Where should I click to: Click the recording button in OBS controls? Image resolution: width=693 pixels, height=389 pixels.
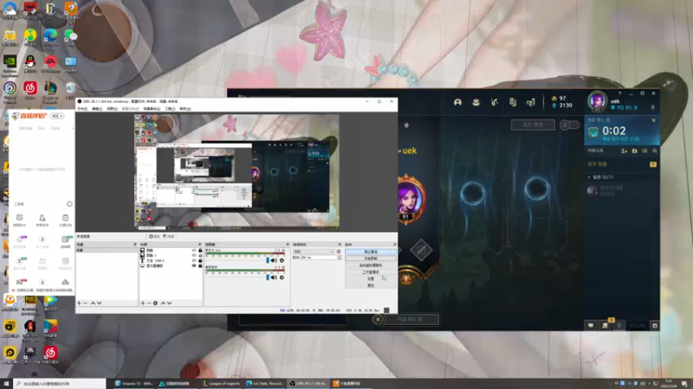(x=371, y=258)
